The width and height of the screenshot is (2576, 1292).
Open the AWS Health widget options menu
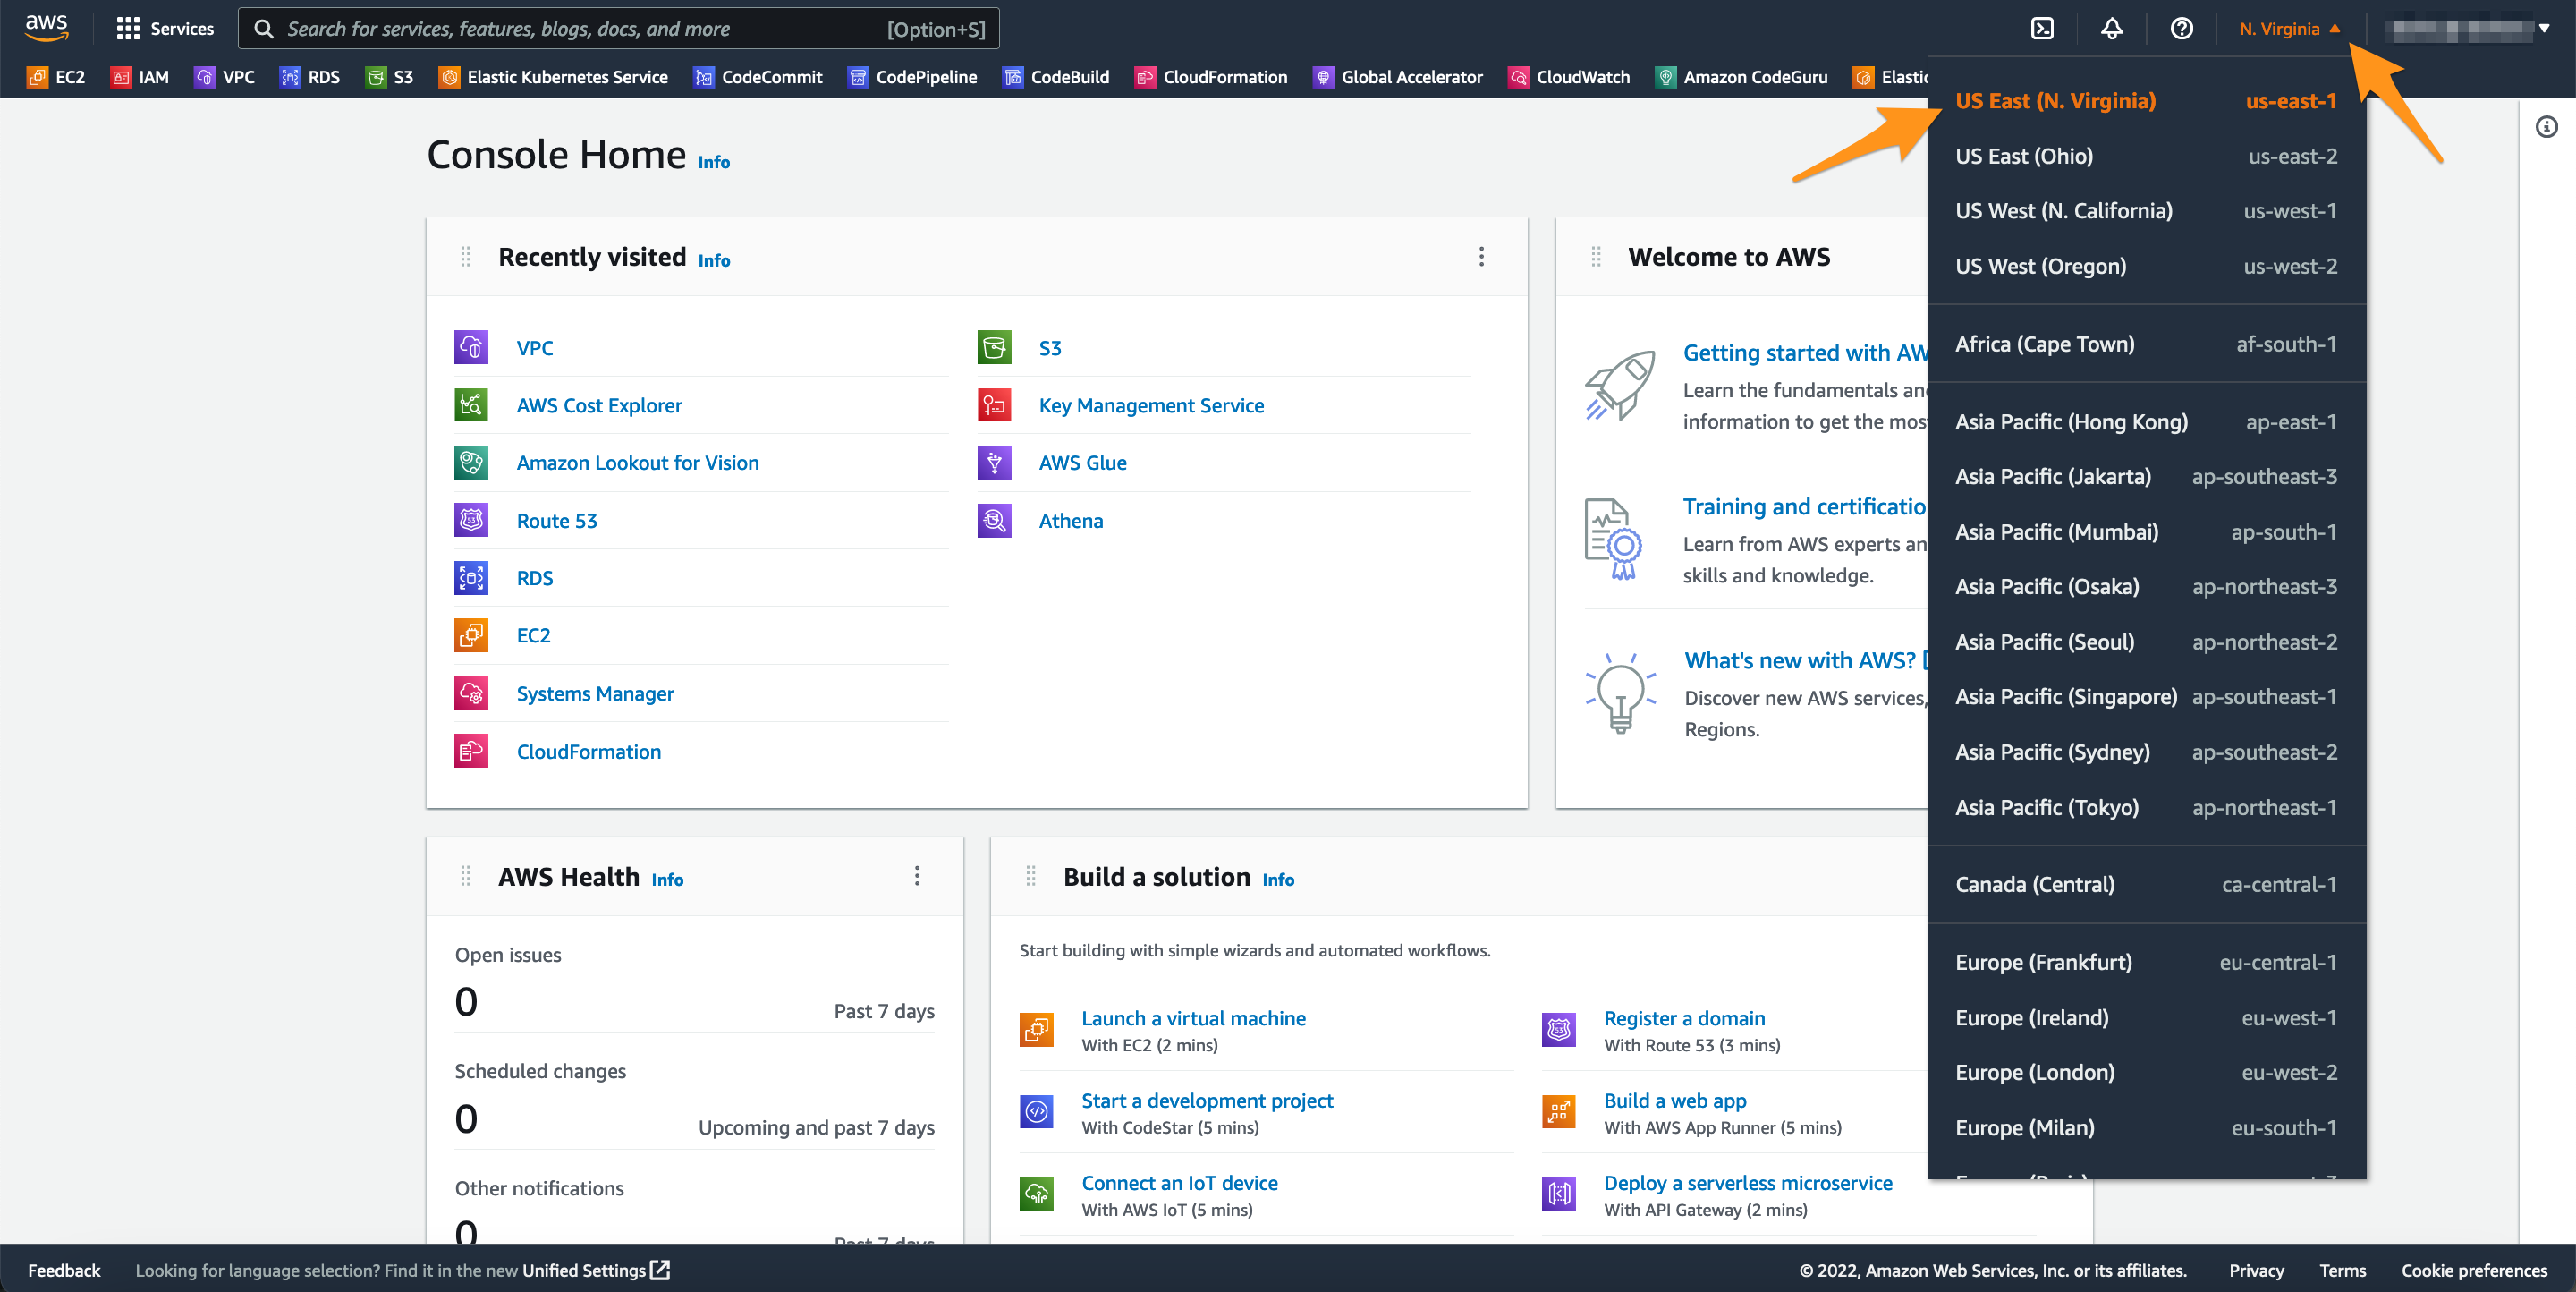(x=916, y=877)
